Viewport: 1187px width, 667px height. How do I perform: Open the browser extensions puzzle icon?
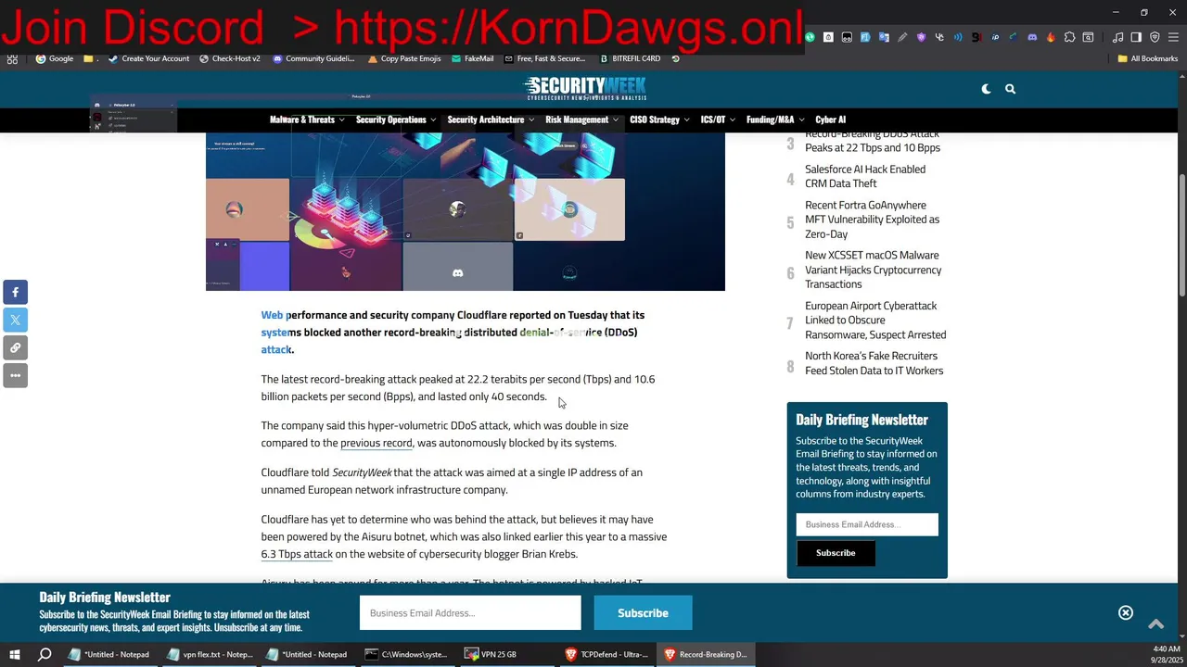[1069, 37]
